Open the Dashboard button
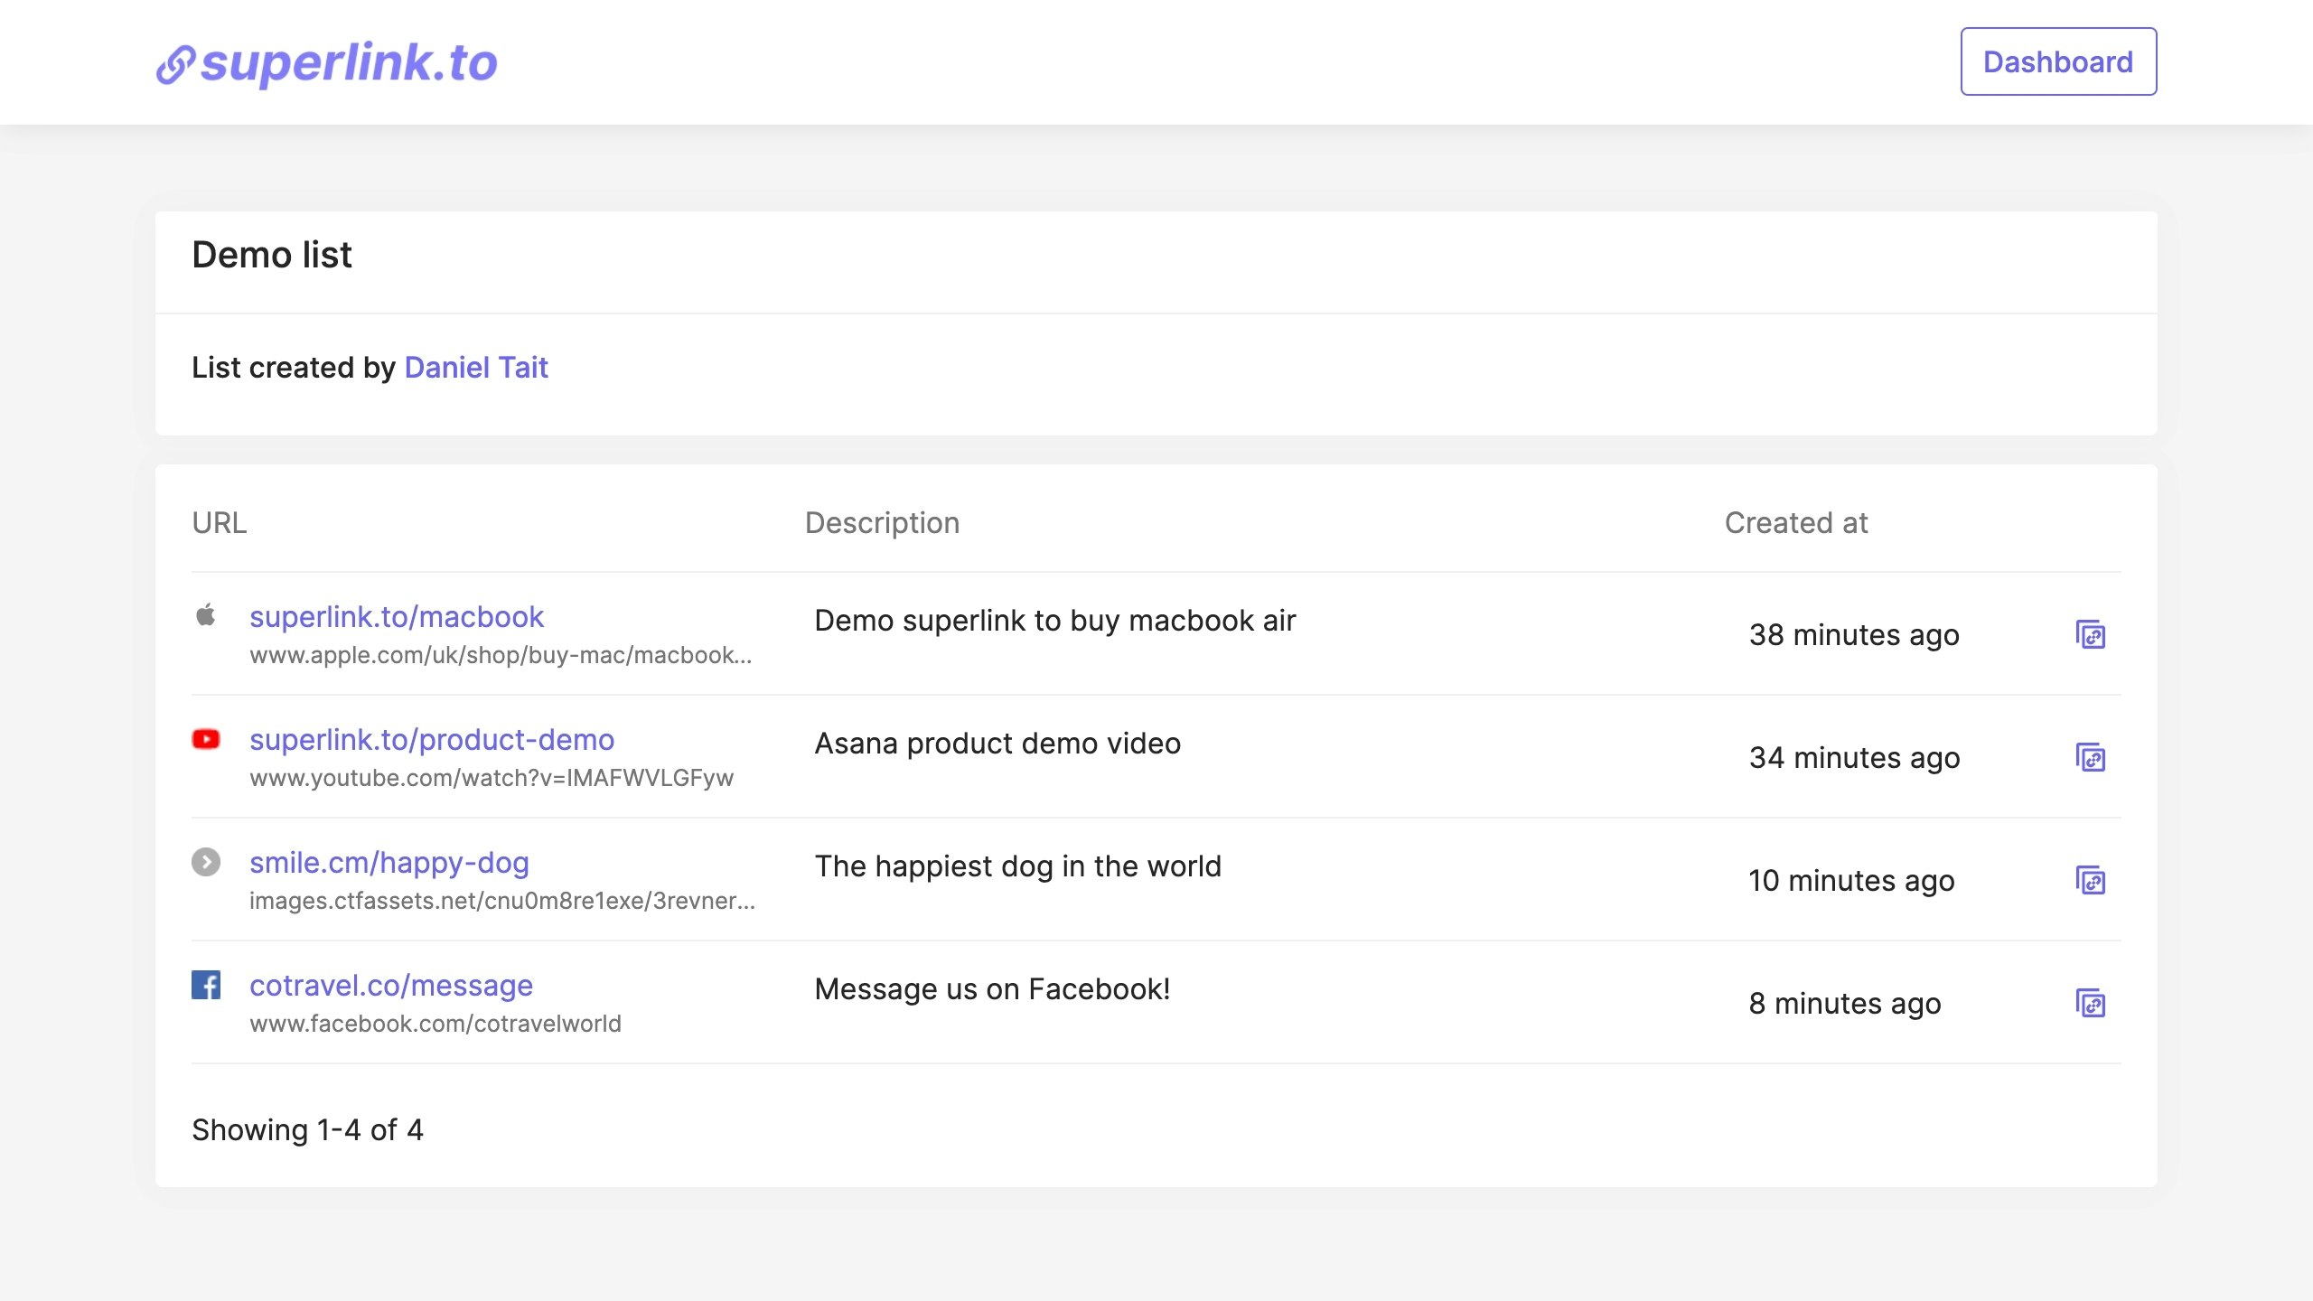 pyautogui.click(x=2057, y=61)
